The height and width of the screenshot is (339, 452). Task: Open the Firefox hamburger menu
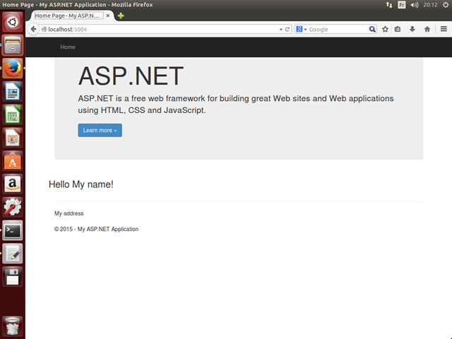444,29
